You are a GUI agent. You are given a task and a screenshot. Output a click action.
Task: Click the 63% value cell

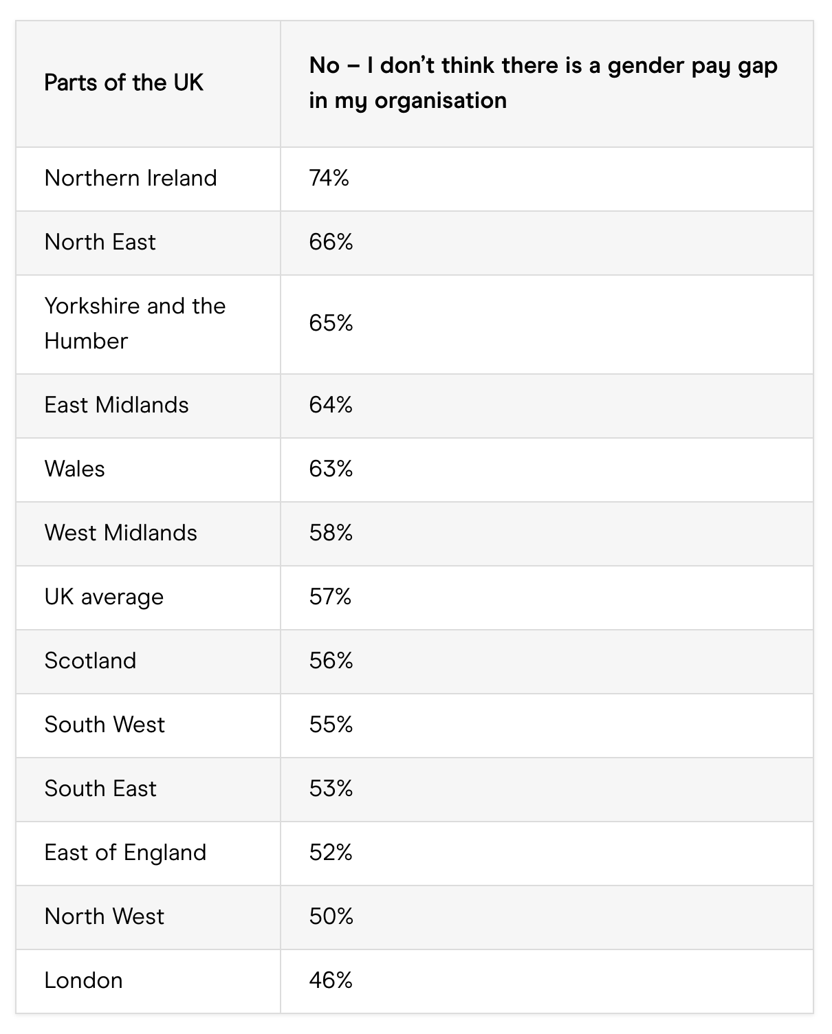[x=331, y=469]
